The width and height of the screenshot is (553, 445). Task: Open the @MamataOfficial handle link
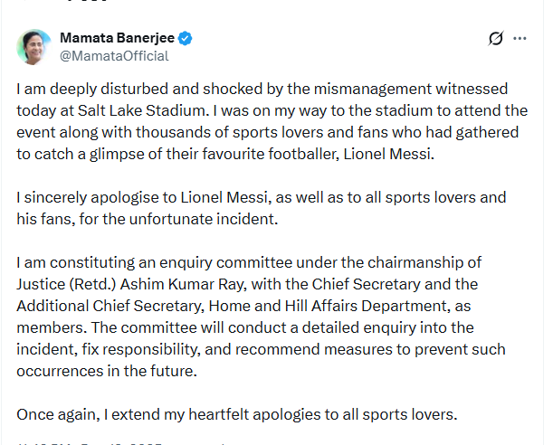click(x=114, y=55)
